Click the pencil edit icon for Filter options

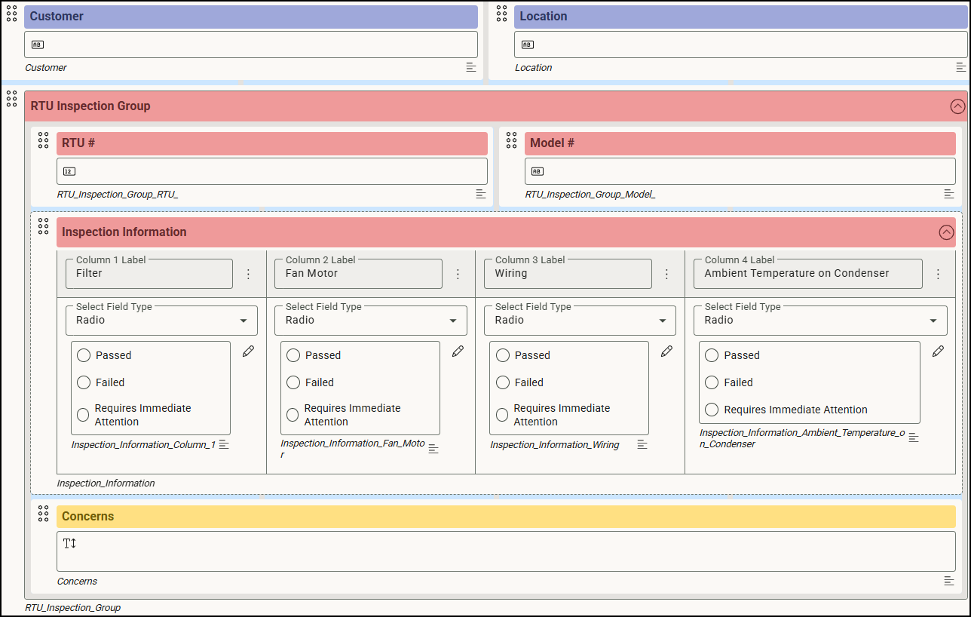click(x=248, y=351)
